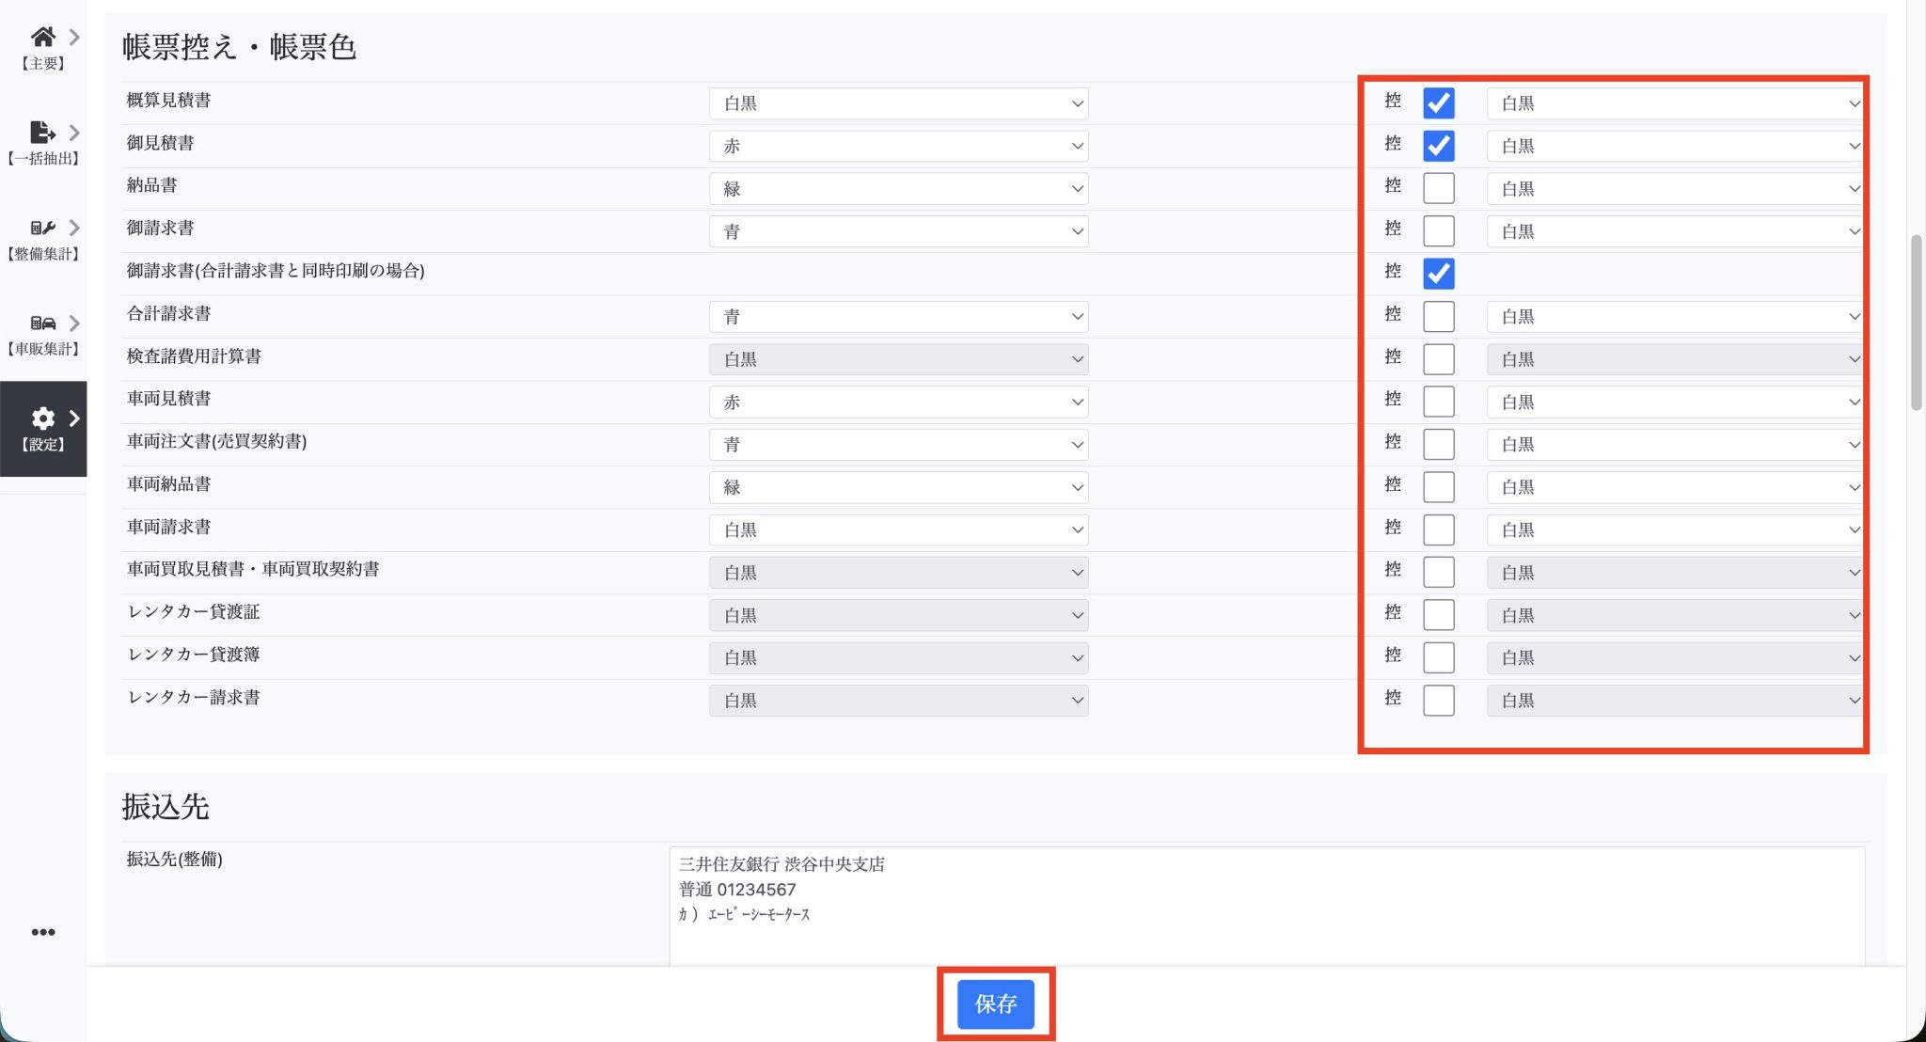The image size is (1926, 1042).
Task: Open the three-dots more menu
Action: point(43,932)
